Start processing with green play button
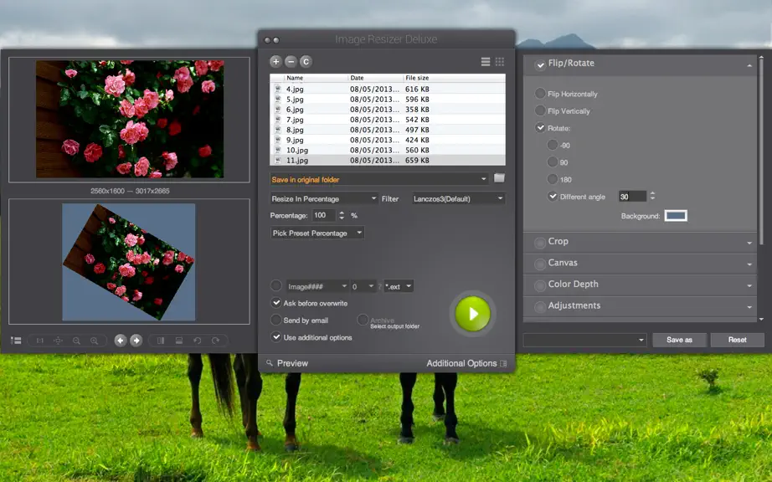Image resolution: width=772 pixels, height=482 pixels. click(472, 314)
